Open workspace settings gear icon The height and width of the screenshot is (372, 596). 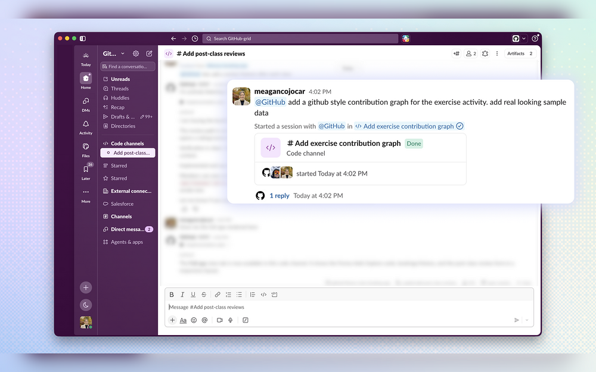coord(136,54)
